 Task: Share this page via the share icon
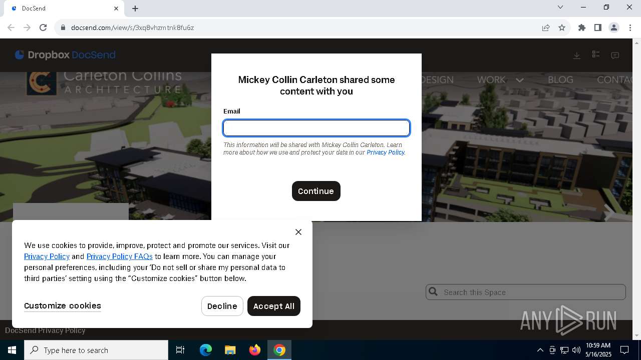[x=546, y=27]
